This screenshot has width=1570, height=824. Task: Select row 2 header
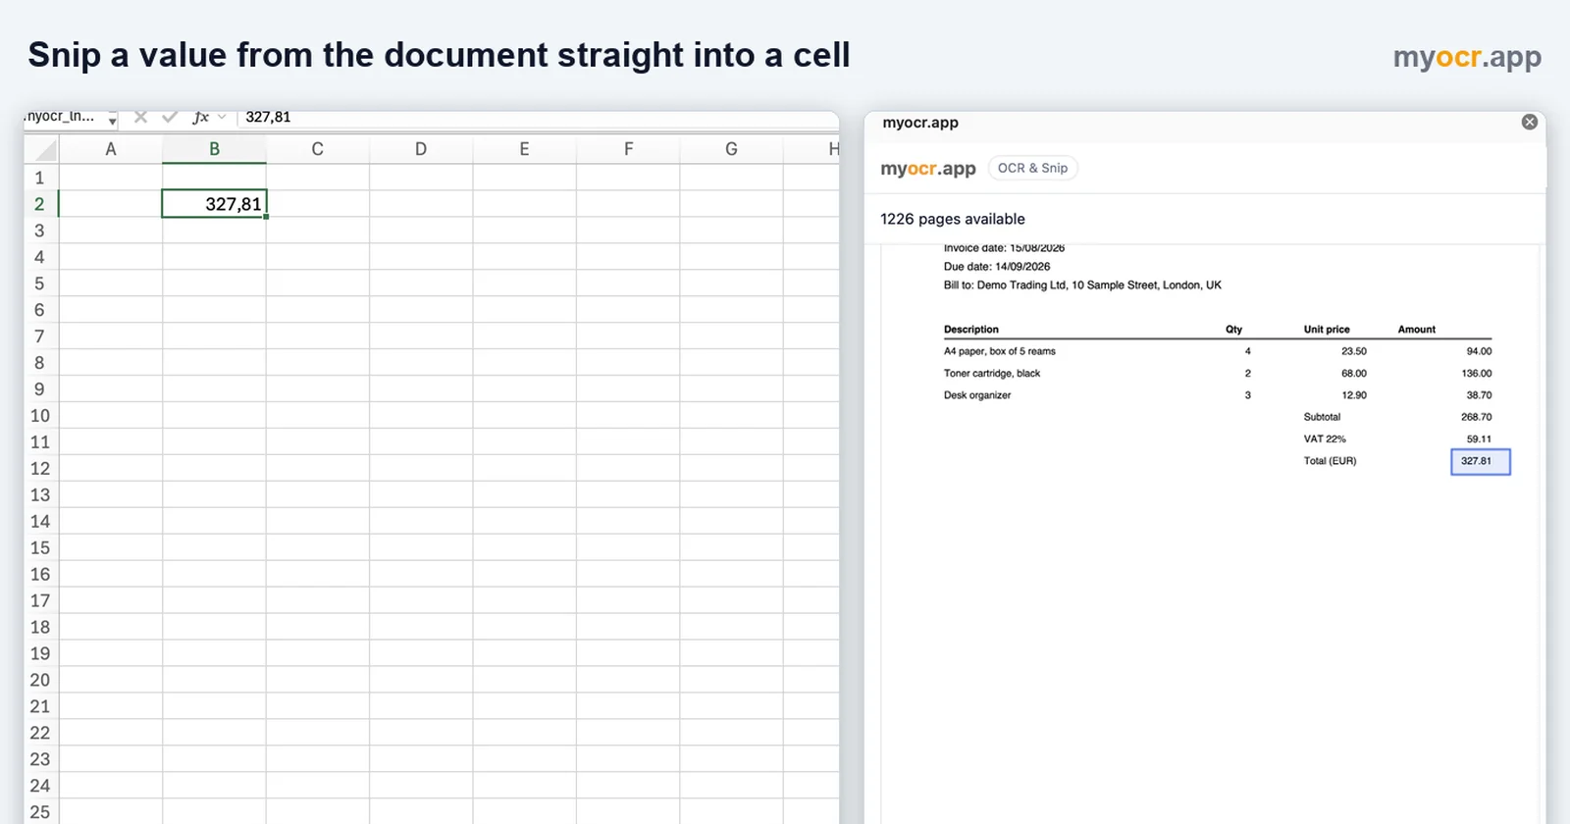pyautogui.click(x=40, y=204)
